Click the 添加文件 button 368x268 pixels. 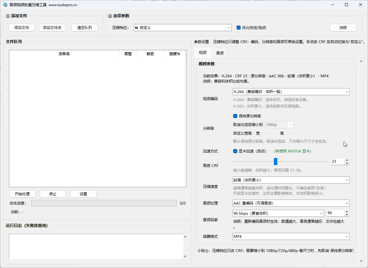tap(22, 28)
